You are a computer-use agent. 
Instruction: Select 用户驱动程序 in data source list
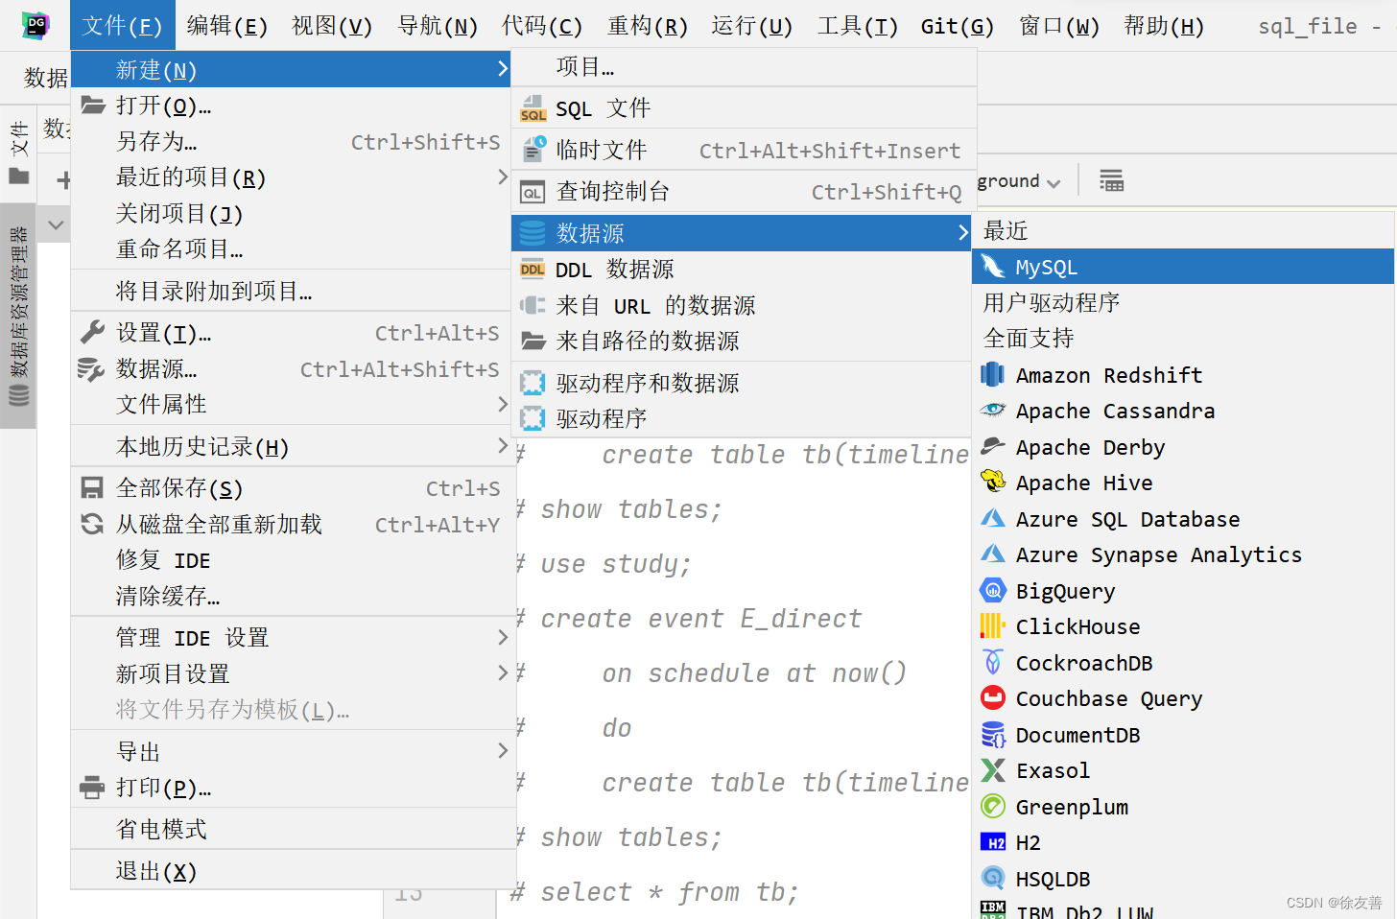tap(1051, 302)
